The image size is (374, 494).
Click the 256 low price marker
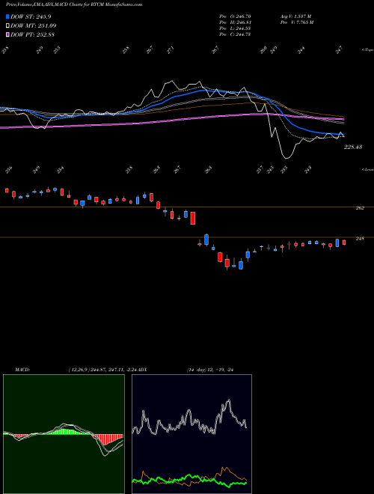click(9, 170)
